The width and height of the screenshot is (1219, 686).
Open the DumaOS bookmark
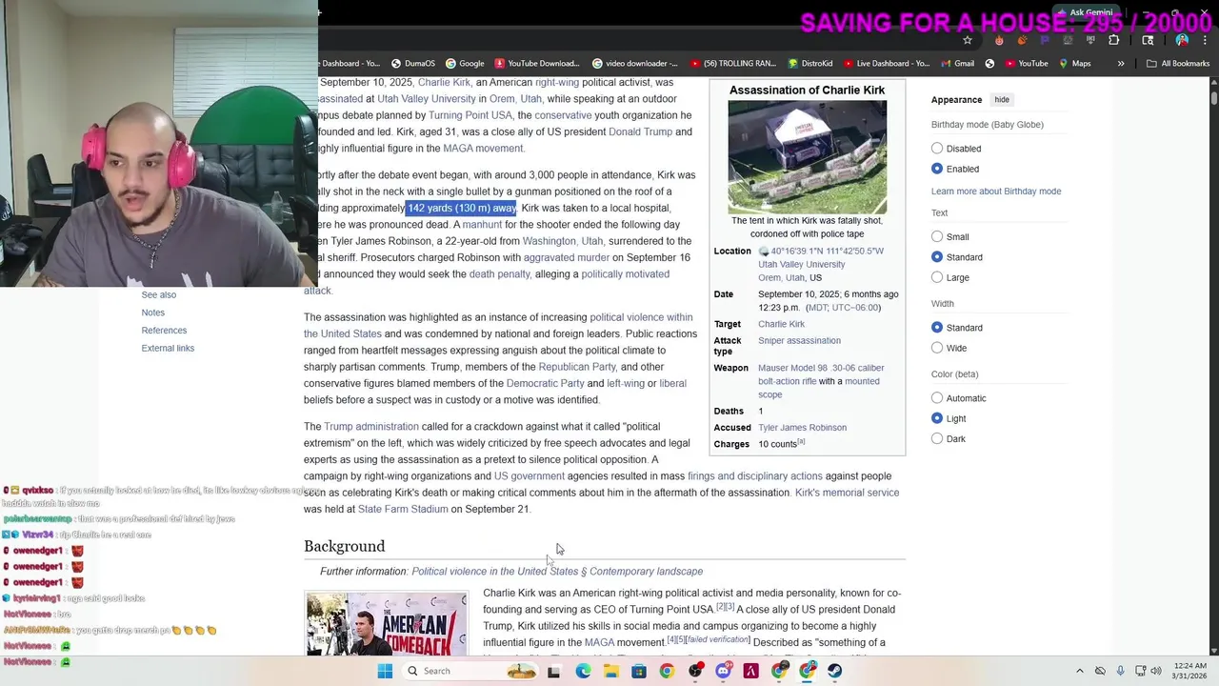point(412,64)
